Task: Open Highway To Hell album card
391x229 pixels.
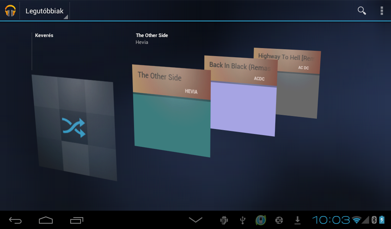Action: pyautogui.click(x=298, y=84)
